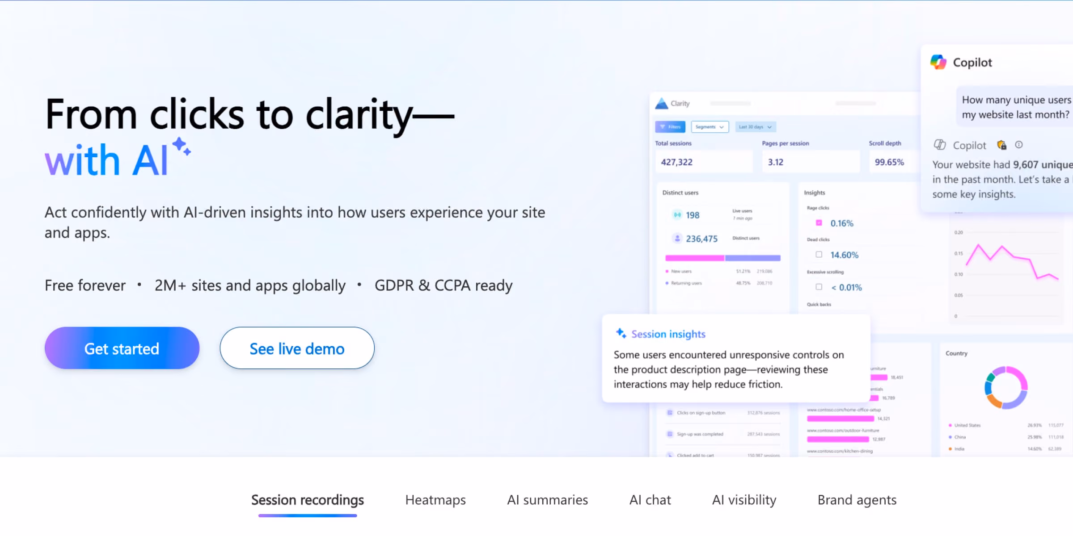Click icon beside 'Clicks on sign-up button'
1073x536 pixels.
click(670, 413)
